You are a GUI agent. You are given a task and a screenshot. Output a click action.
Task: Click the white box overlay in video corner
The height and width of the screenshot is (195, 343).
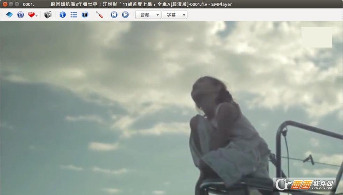click(x=317, y=37)
